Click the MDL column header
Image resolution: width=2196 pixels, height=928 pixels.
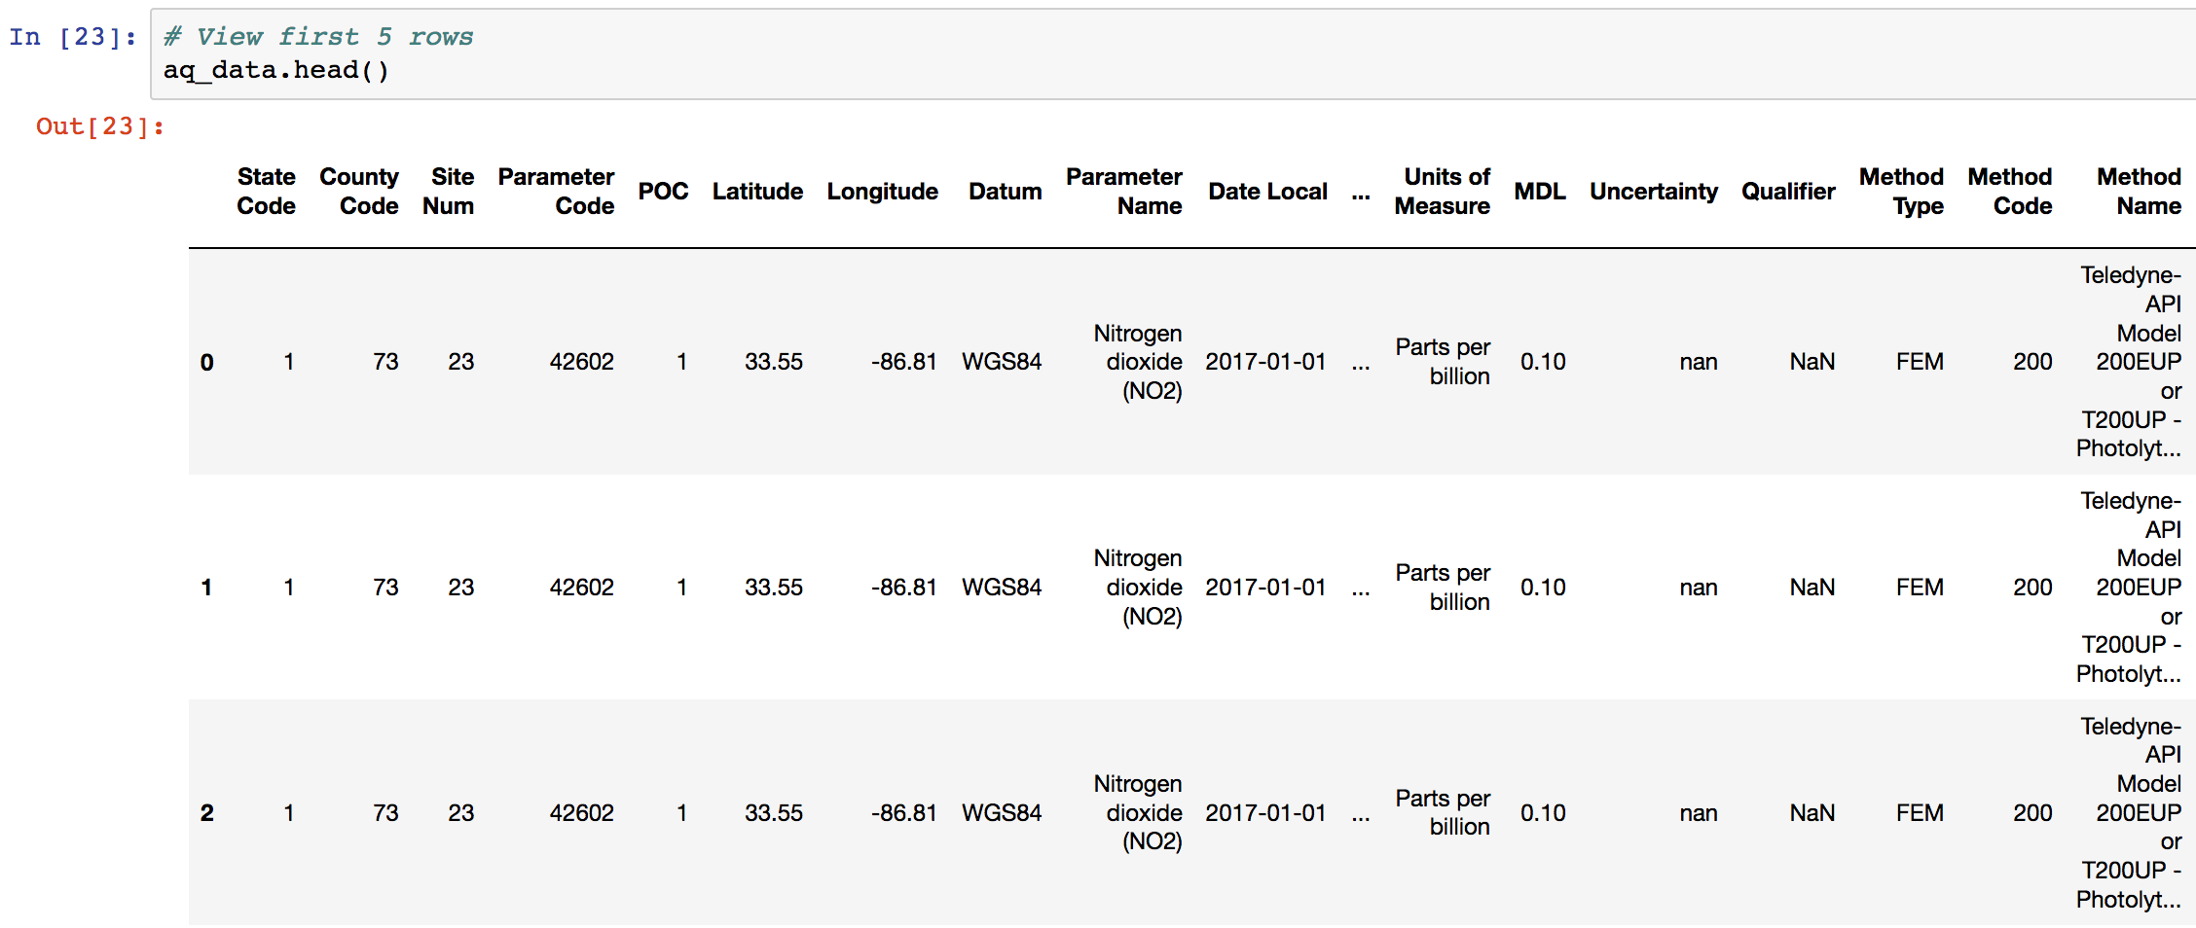(x=1540, y=192)
